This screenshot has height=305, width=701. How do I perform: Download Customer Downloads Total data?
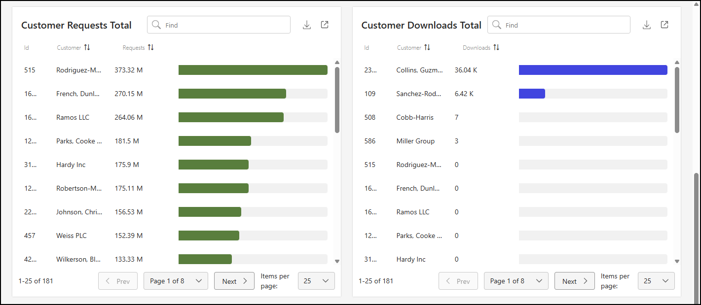(x=647, y=25)
